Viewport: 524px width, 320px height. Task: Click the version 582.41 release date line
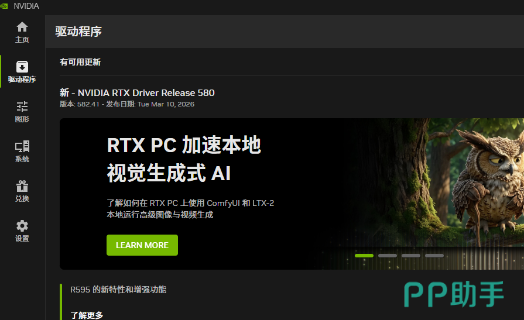[x=127, y=104]
